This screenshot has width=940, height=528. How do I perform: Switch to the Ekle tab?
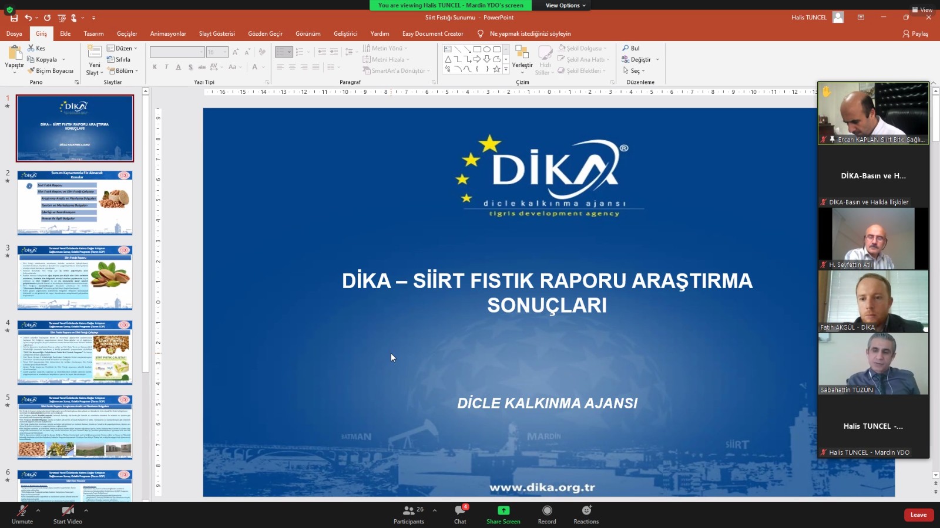(x=65, y=33)
